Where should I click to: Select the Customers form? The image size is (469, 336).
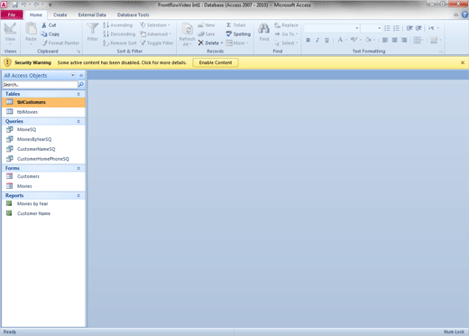[43, 176]
